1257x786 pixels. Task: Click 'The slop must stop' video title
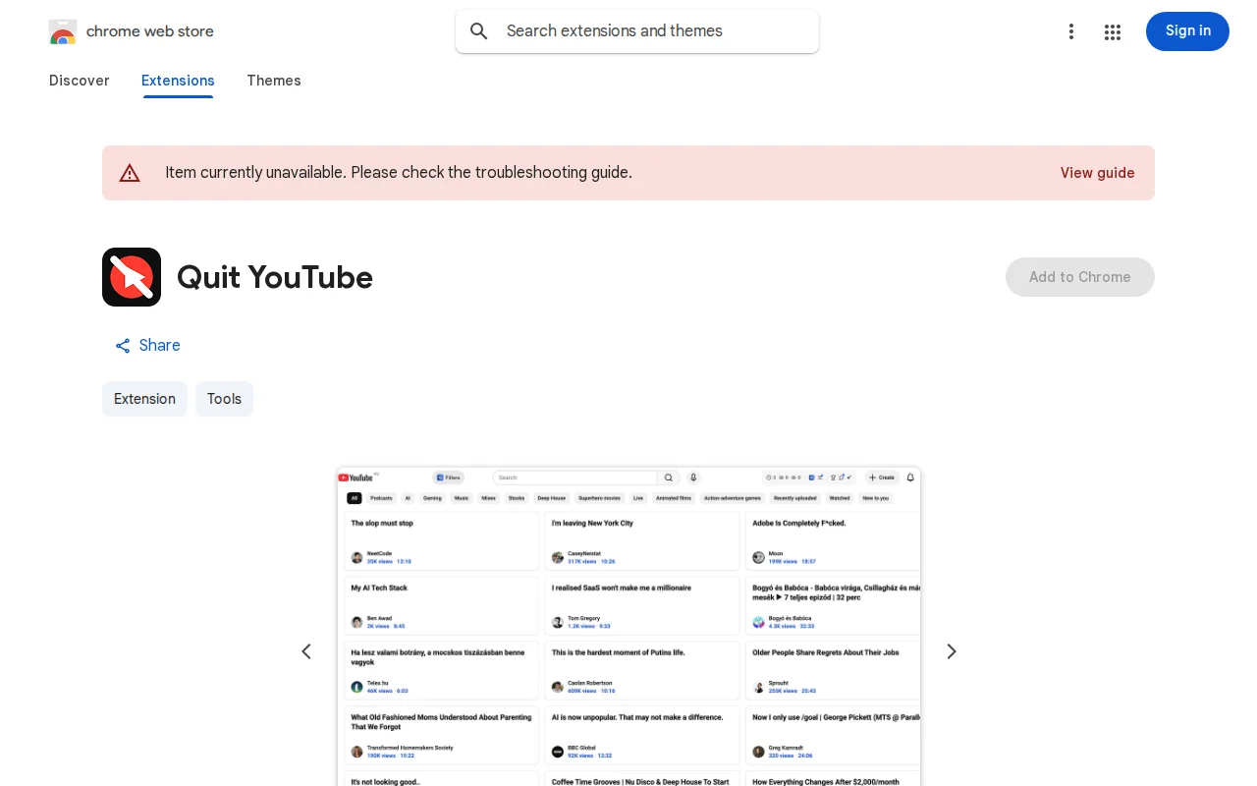pos(382,524)
